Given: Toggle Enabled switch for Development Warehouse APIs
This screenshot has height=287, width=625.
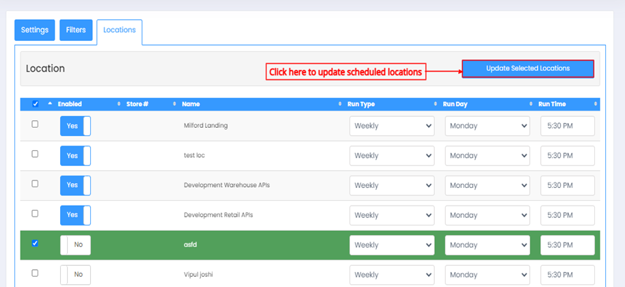Looking at the screenshot, I should coord(75,185).
